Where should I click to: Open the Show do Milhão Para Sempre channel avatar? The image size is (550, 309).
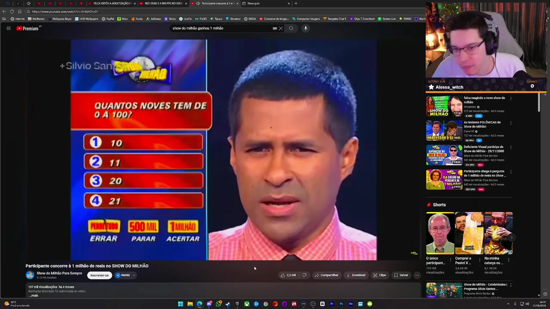tap(30, 275)
